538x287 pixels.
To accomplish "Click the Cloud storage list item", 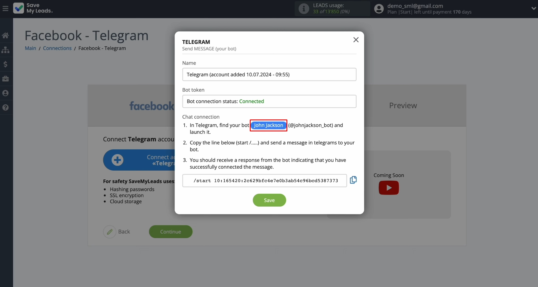I will tap(126, 201).
